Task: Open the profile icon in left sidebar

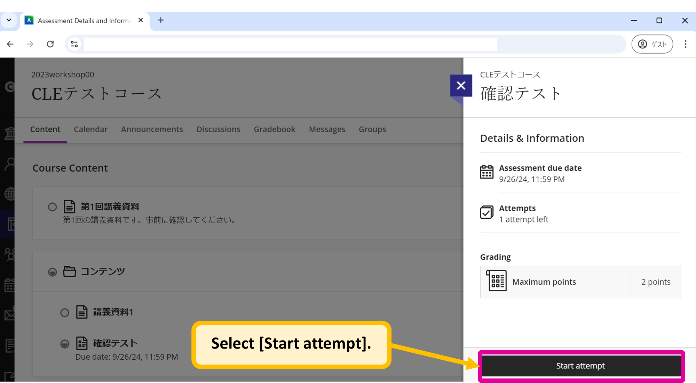Action: click(10, 164)
